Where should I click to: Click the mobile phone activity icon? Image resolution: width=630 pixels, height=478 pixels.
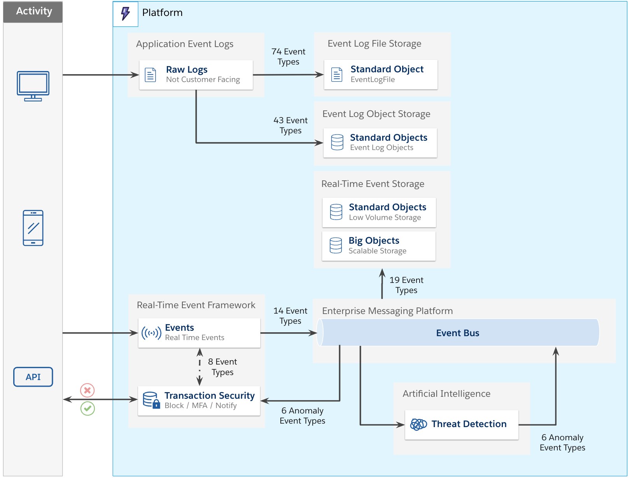click(33, 228)
